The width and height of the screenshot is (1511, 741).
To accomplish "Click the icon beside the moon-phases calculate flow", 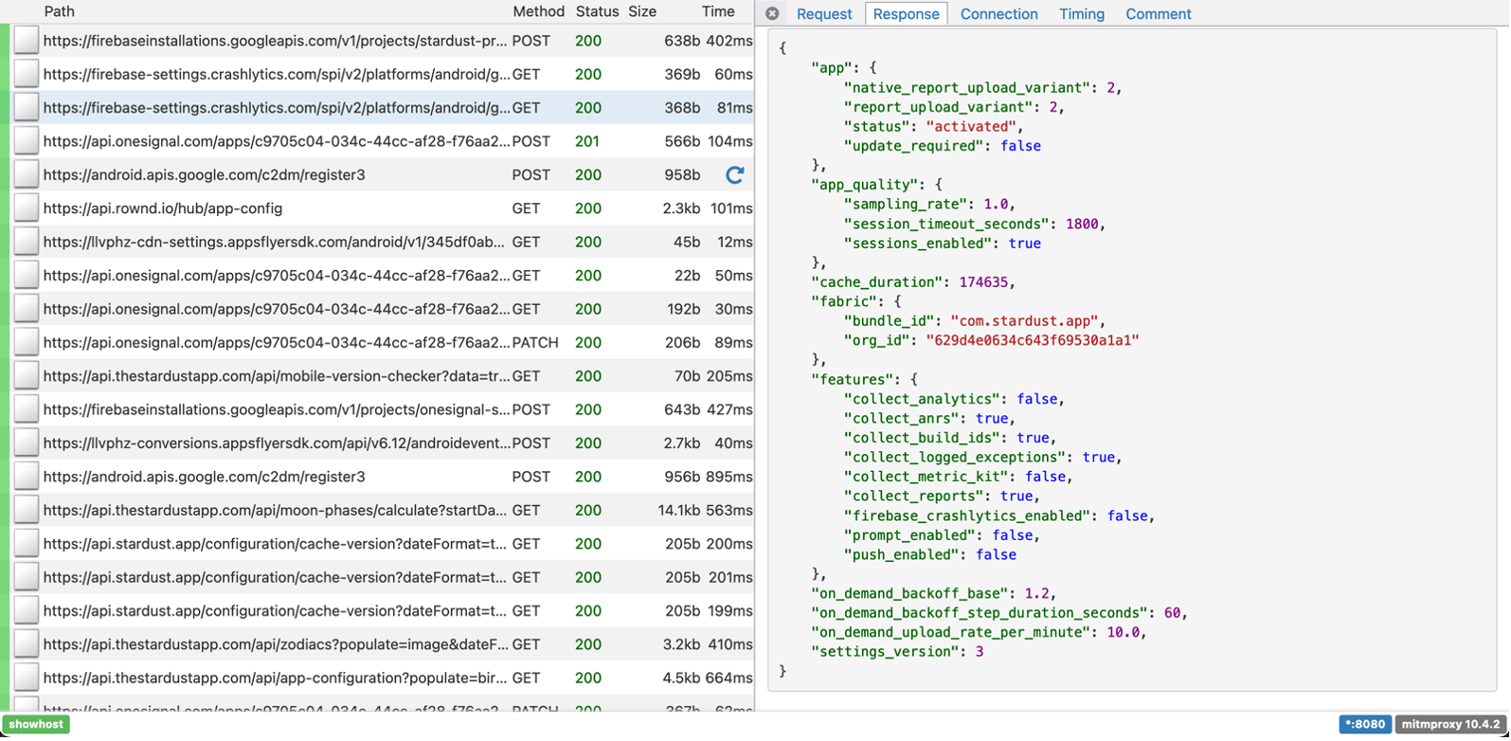I will click(27, 510).
